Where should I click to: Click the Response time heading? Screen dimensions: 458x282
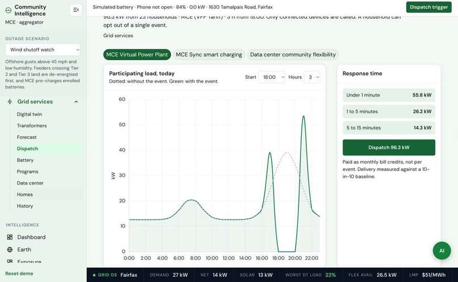[362, 74]
